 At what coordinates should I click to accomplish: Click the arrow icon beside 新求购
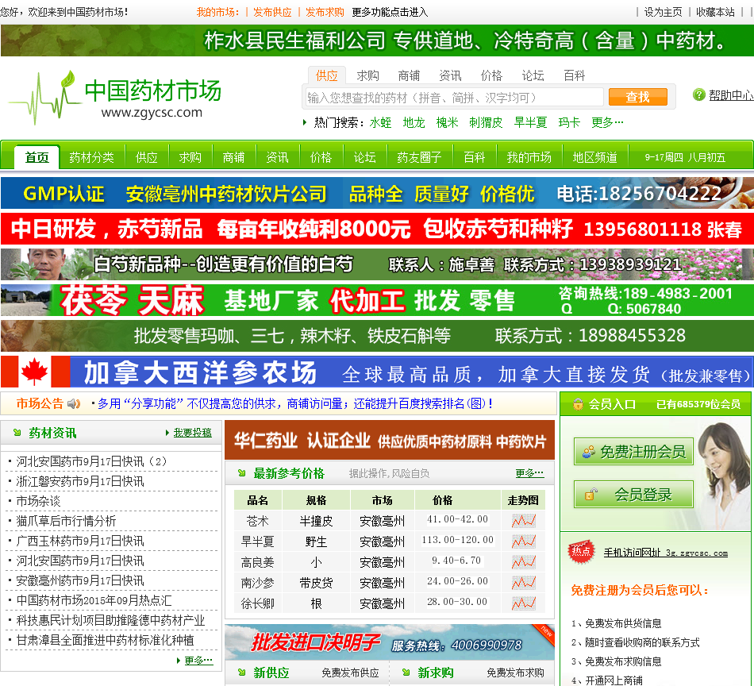coord(406,672)
